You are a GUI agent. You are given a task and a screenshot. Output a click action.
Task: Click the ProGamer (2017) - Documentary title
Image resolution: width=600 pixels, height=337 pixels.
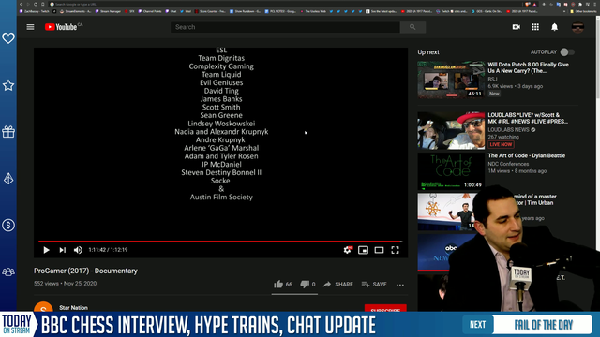tap(85, 271)
